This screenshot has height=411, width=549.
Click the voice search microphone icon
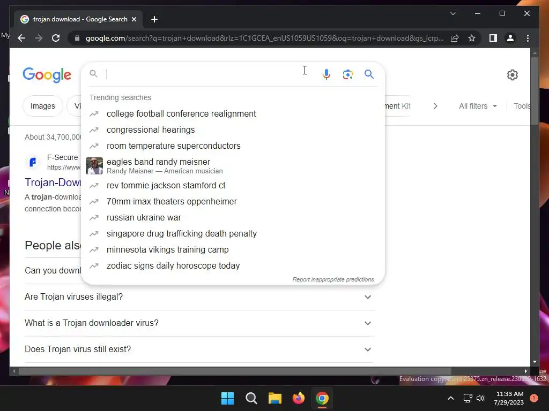(x=327, y=74)
